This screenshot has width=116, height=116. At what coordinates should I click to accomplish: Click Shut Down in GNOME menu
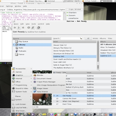22,111
